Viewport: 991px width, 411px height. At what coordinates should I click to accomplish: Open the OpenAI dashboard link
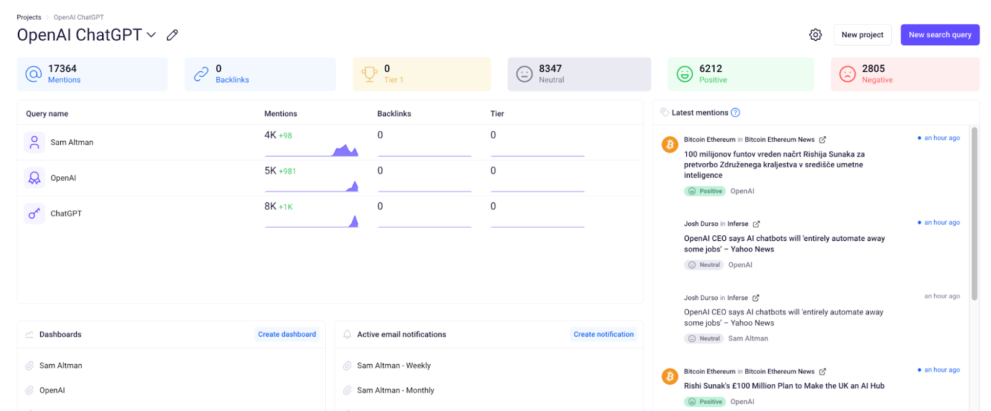click(x=52, y=391)
